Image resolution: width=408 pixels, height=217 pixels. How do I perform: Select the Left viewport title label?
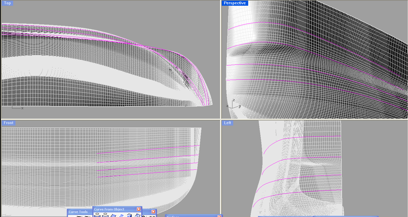coord(228,123)
